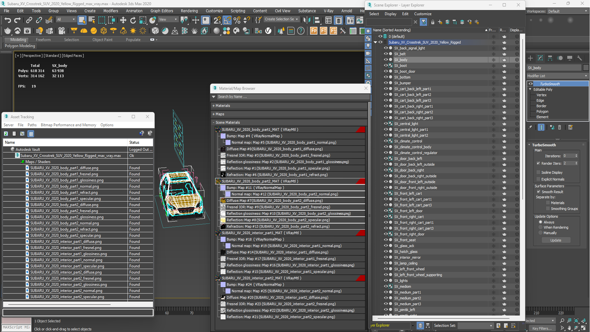Refresh the Asset Tracking list

pyautogui.click(x=6, y=134)
